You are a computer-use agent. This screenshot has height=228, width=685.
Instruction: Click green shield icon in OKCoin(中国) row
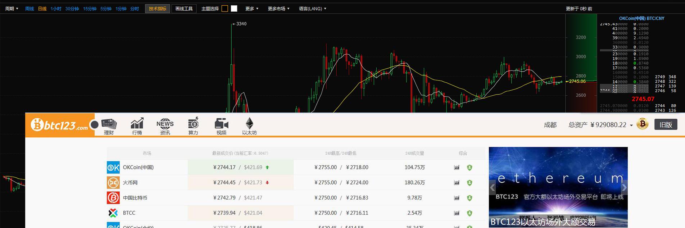469,168
